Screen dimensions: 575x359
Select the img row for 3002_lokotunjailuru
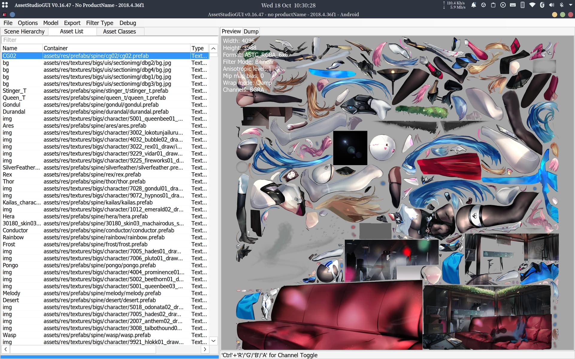[x=105, y=133]
